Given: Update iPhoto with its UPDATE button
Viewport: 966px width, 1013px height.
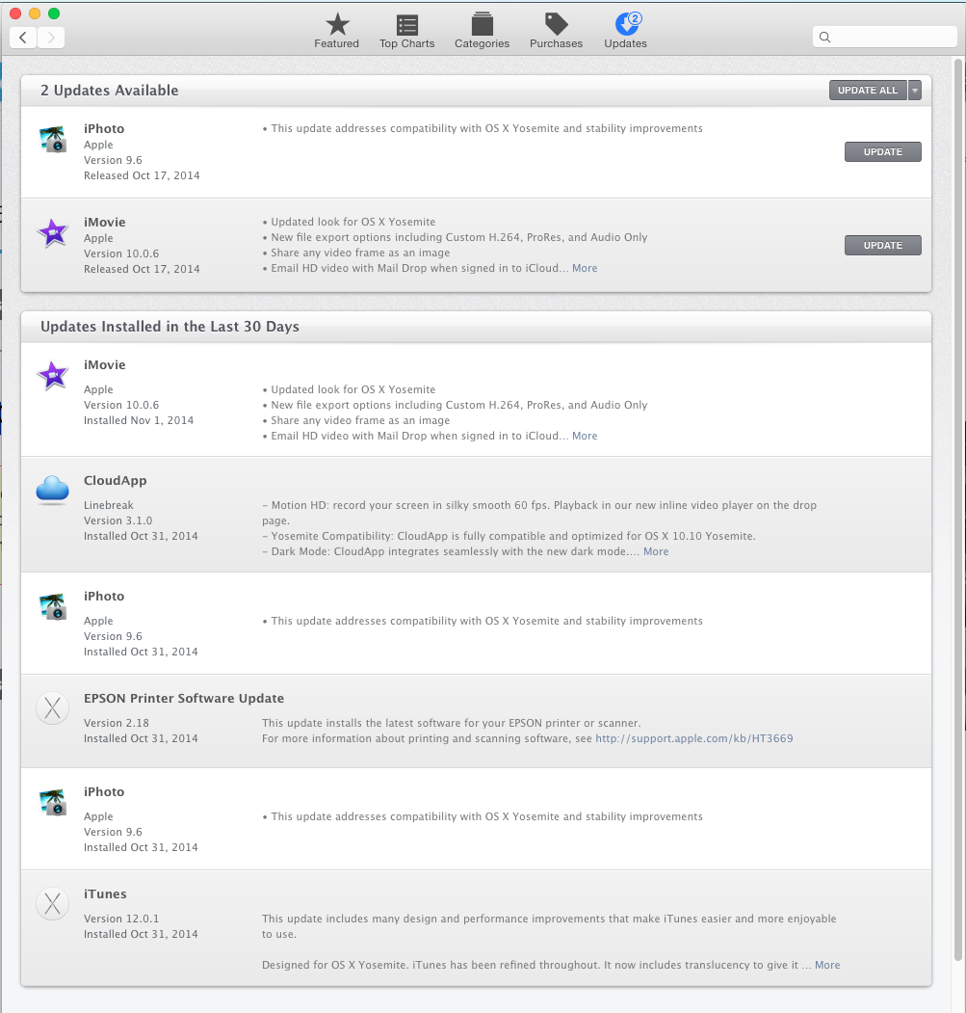Looking at the screenshot, I should pos(883,152).
